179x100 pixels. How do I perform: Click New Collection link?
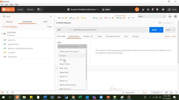[10, 27]
